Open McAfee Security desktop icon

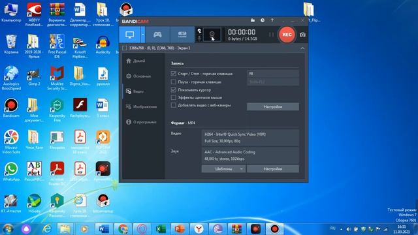[57, 78]
